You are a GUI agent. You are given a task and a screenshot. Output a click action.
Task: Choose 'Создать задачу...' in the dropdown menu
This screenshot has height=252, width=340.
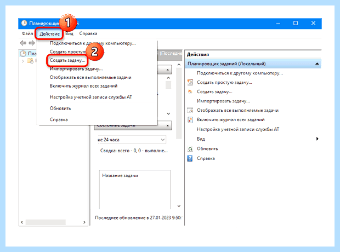point(67,60)
